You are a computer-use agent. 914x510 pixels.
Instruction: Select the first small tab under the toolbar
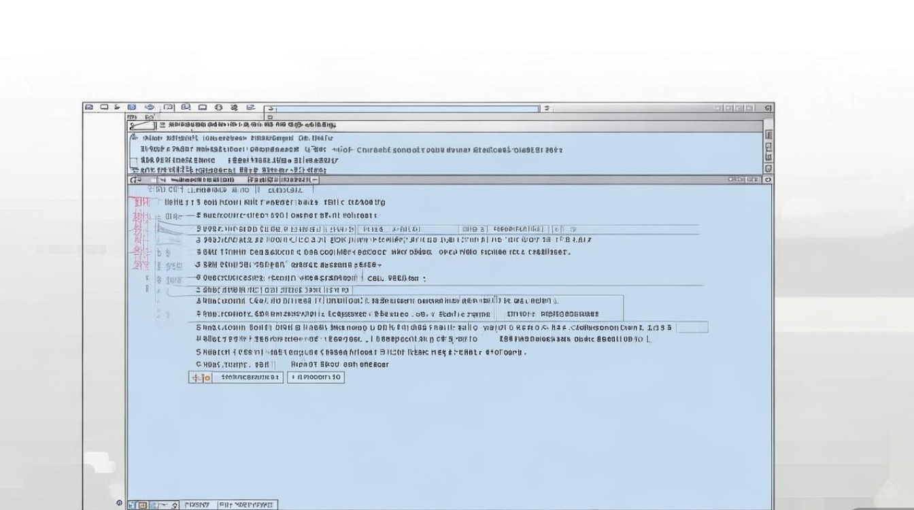pos(132,117)
